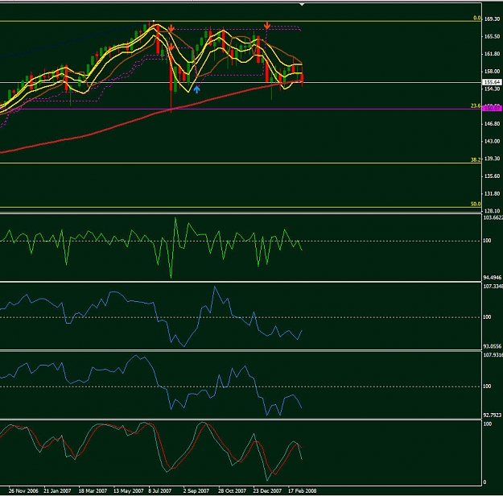This screenshot has height=496, width=503.
Task: Click the 17 Feb 2008 date label
Action: [x=302, y=491]
